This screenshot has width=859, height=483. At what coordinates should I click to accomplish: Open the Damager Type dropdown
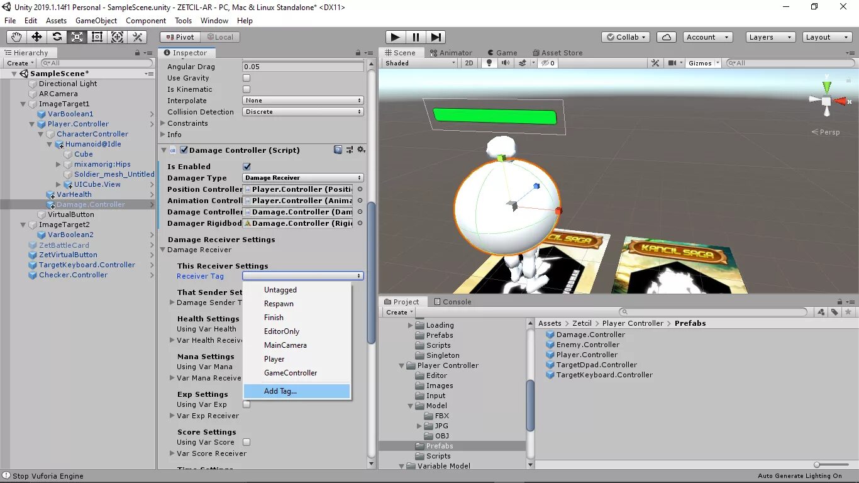303,178
